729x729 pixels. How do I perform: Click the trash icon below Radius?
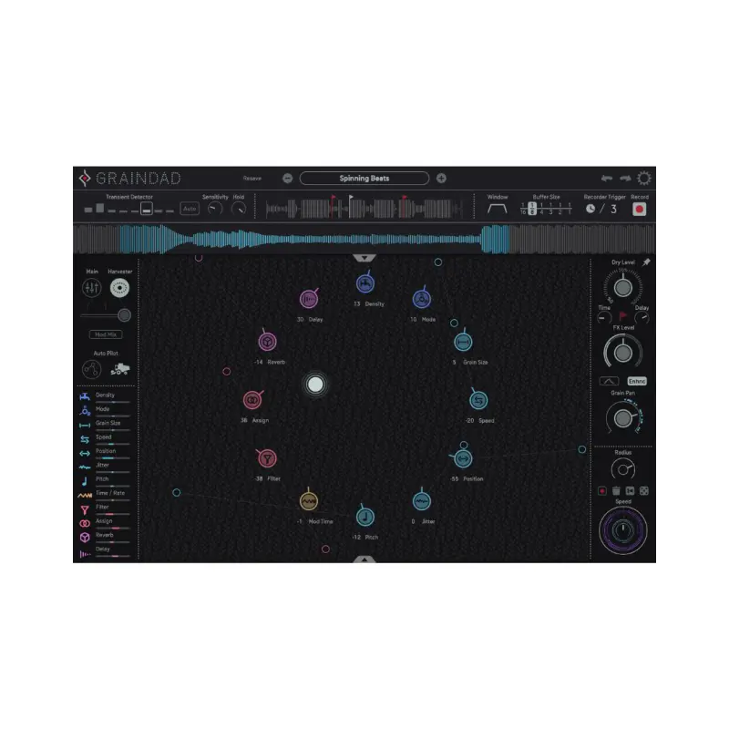(616, 491)
